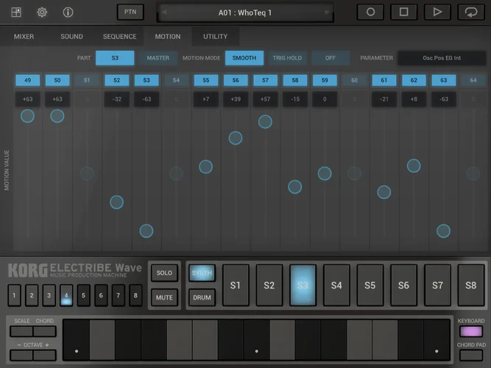
Task: Click the step 57 motion slider knob
Action: (265, 121)
